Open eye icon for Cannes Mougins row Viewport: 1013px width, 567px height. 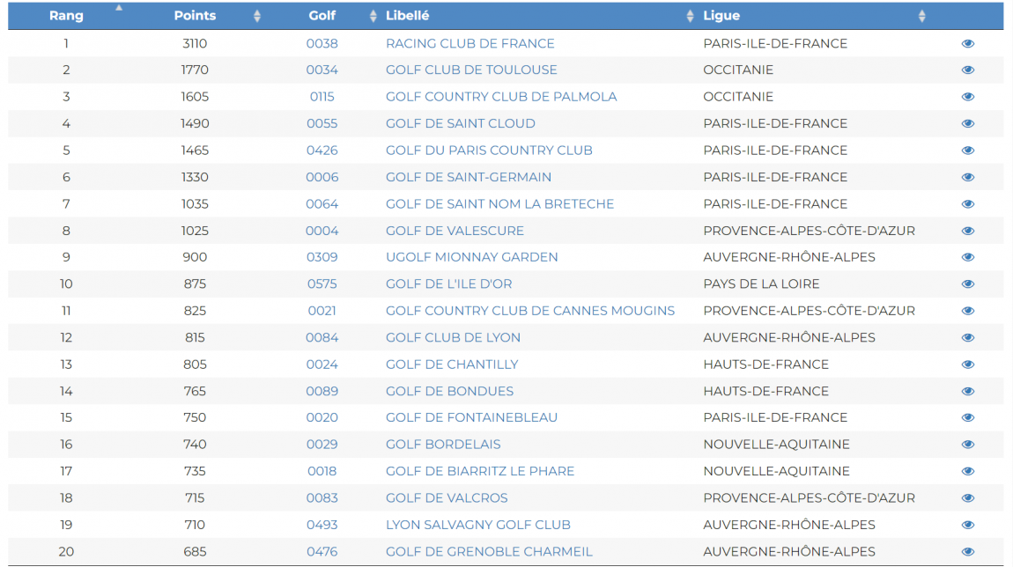967,311
